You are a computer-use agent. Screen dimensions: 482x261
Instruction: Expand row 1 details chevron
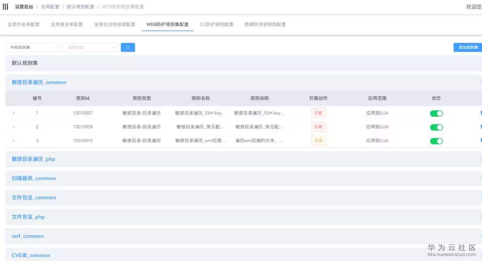(13, 113)
